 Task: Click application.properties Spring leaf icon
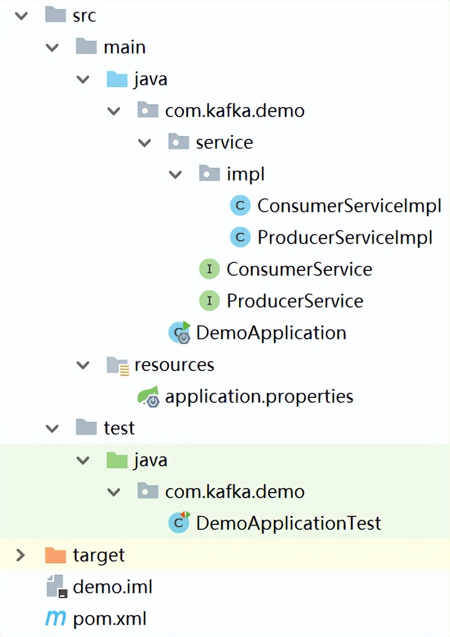tap(149, 396)
